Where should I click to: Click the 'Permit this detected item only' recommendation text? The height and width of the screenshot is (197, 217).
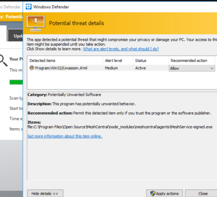142,113
